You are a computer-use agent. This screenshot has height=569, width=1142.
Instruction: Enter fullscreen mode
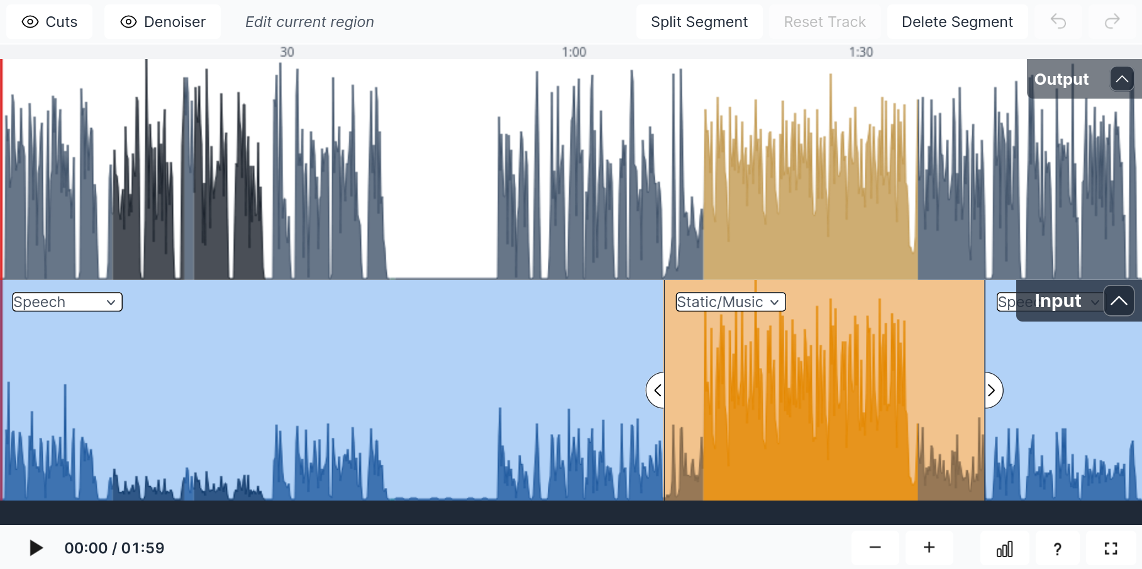[x=1111, y=548]
